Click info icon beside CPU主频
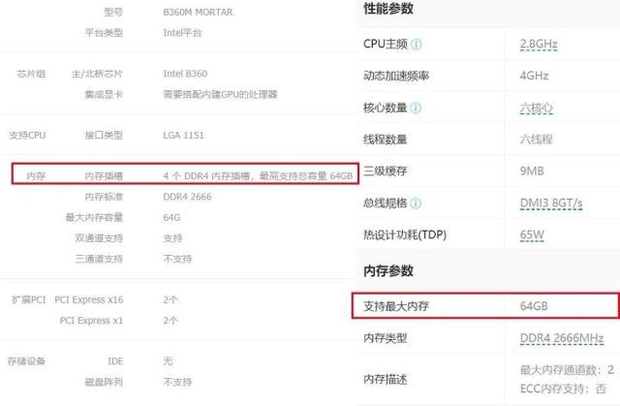 point(416,45)
